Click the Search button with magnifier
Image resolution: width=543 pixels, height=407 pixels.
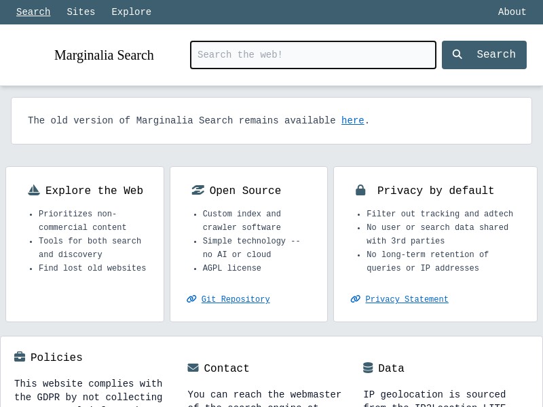tap(484, 55)
